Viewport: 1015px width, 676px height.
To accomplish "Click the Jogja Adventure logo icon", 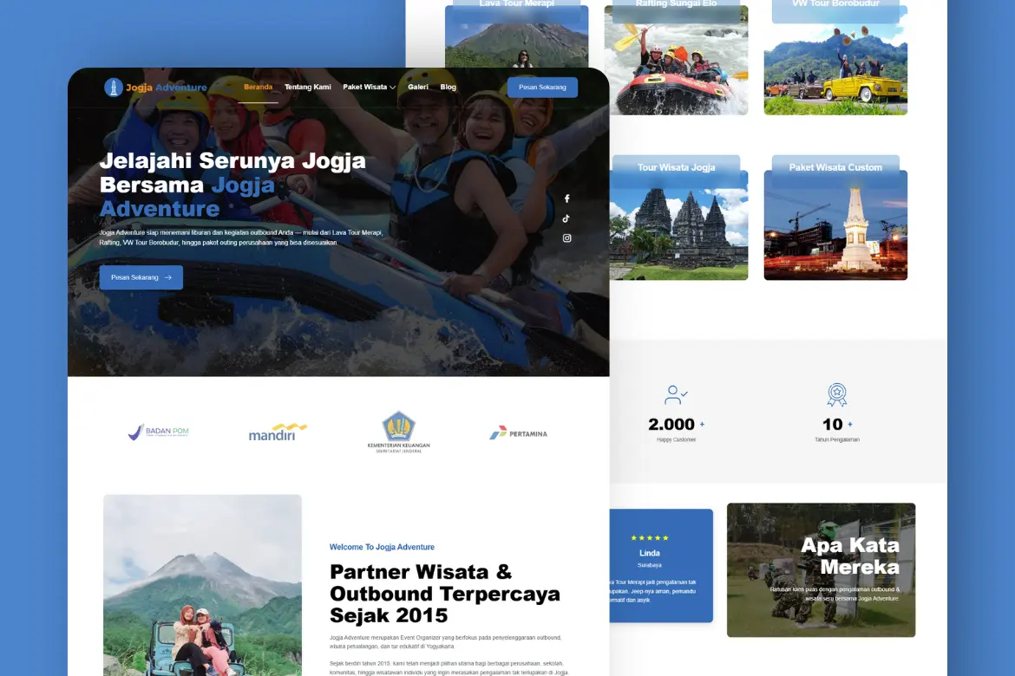I will 114,88.
